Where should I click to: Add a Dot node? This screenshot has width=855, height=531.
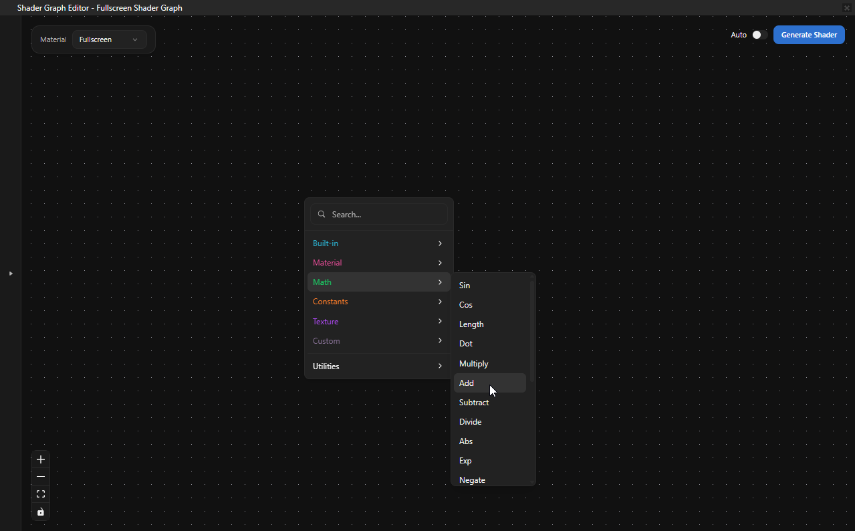pos(490,344)
